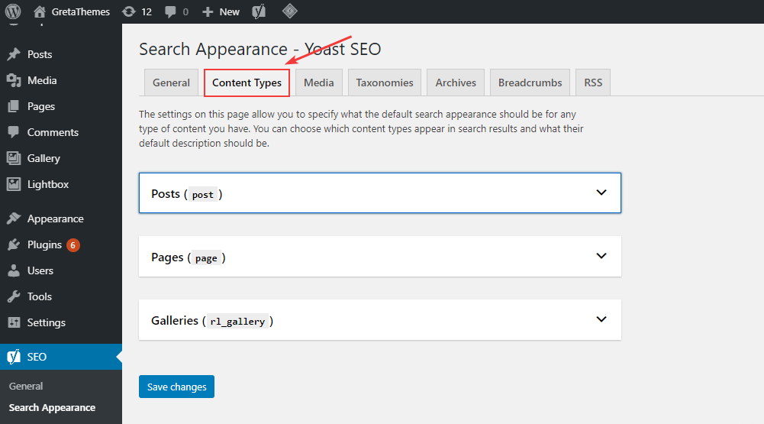Open General under the SEO submenu
The height and width of the screenshot is (424, 764).
pos(26,386)
